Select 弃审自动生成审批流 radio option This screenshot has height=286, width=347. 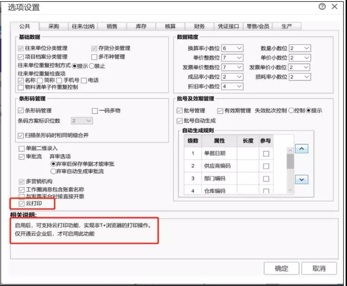[53, 171]
